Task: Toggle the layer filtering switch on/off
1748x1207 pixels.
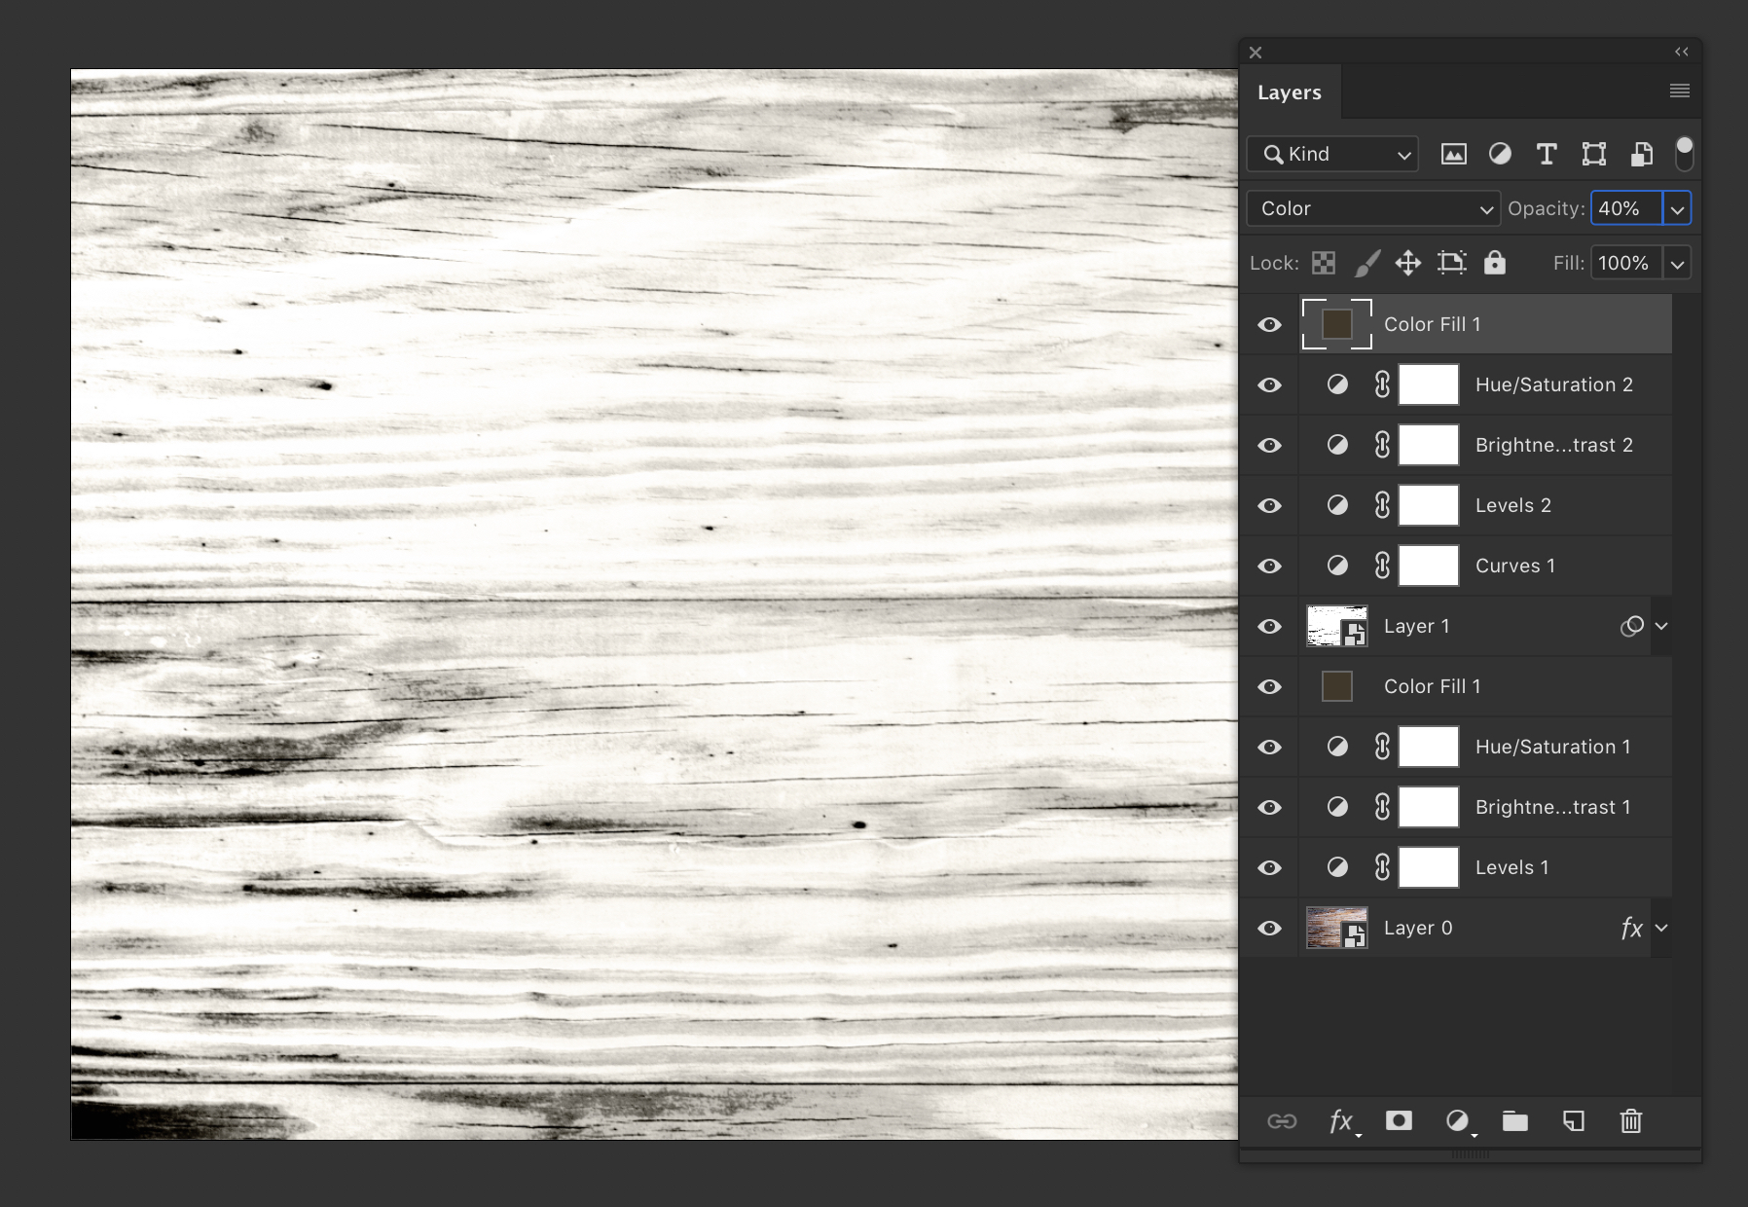Action: pyautogui.click(x=1684, y=154)
